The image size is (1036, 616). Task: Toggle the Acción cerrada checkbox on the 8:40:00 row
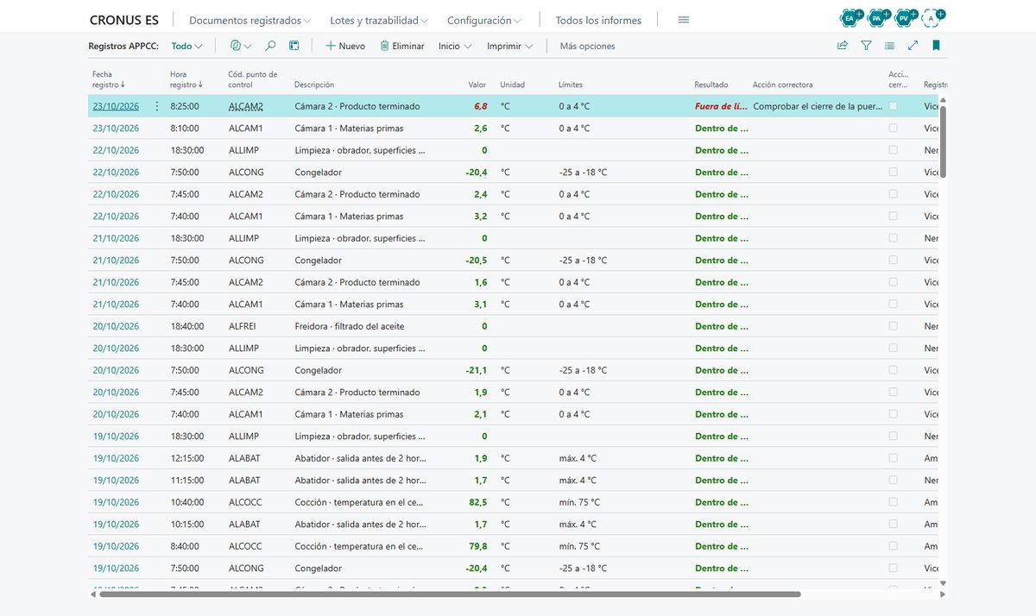tap(893, 546)
